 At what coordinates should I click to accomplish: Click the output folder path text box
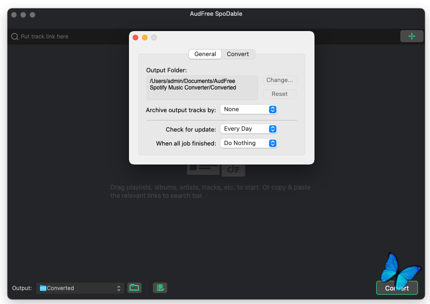tap(202, 88)
